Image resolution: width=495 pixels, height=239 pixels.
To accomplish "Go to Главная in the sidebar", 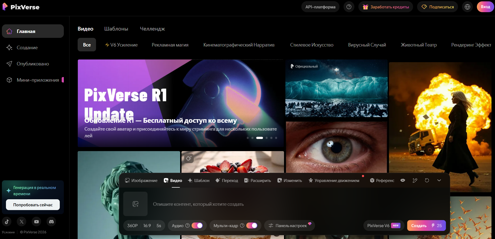I will pyautogui.click(x=33, y=31).
